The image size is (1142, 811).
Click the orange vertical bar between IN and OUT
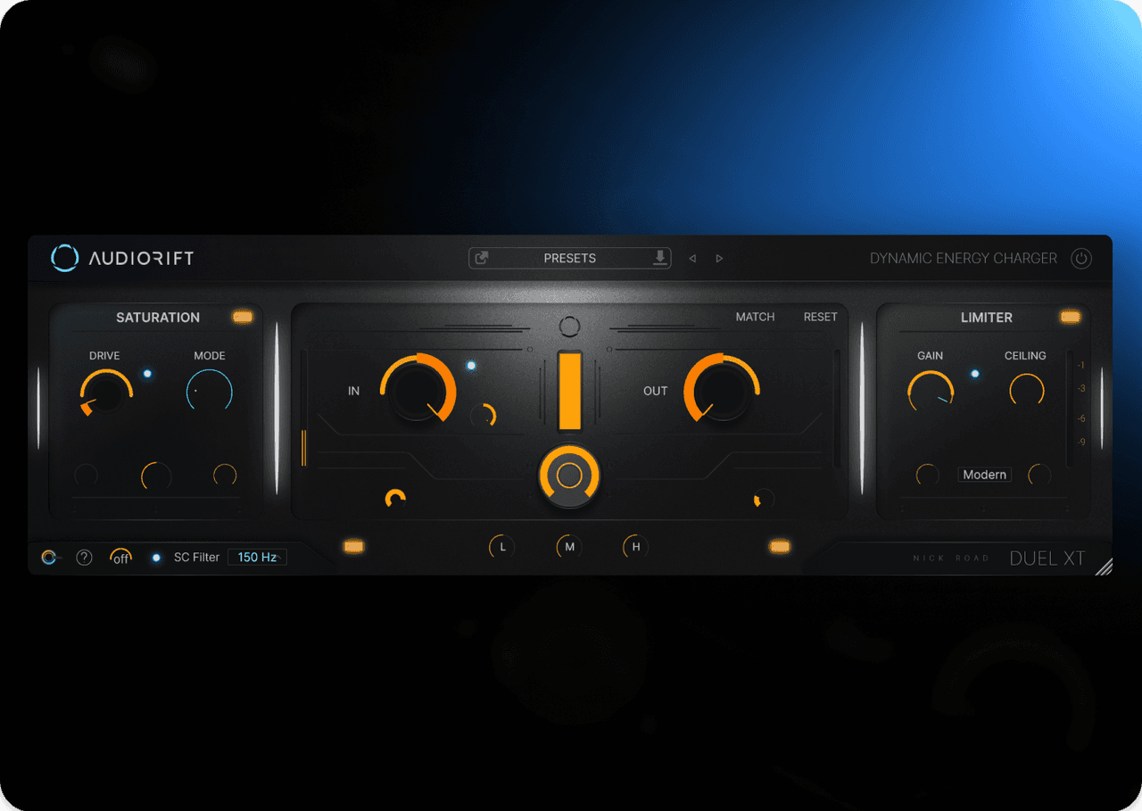click(569, 391)
